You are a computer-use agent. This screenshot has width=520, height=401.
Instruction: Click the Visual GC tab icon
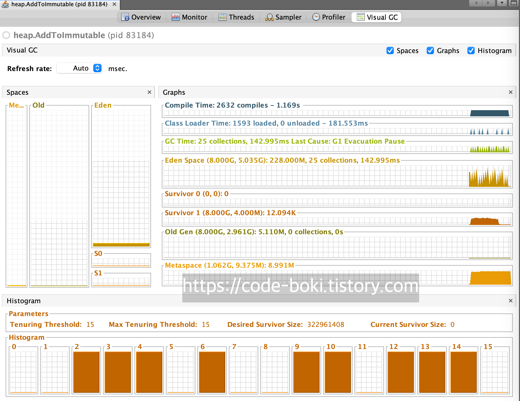tap(360, 17)
